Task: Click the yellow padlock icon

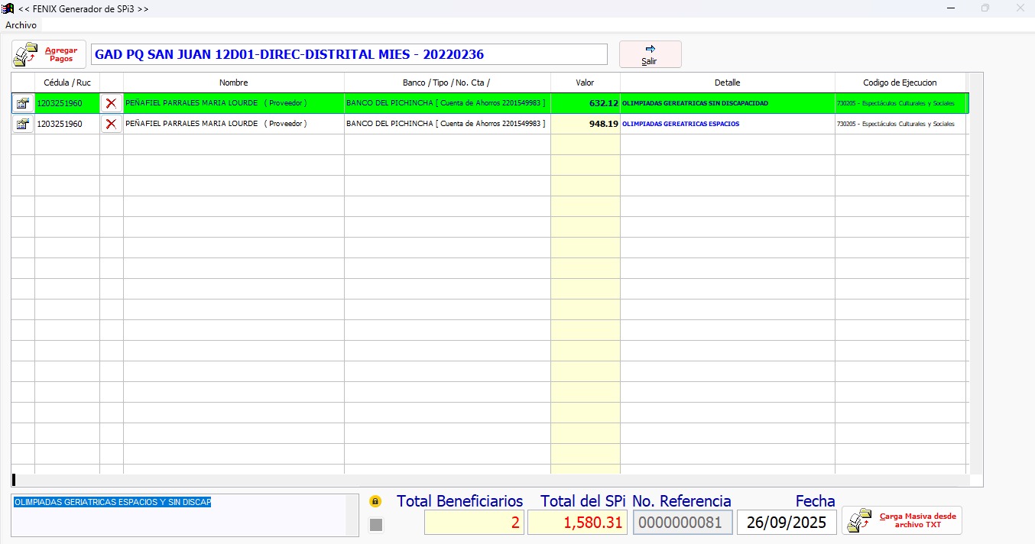Action: point(375,502)
